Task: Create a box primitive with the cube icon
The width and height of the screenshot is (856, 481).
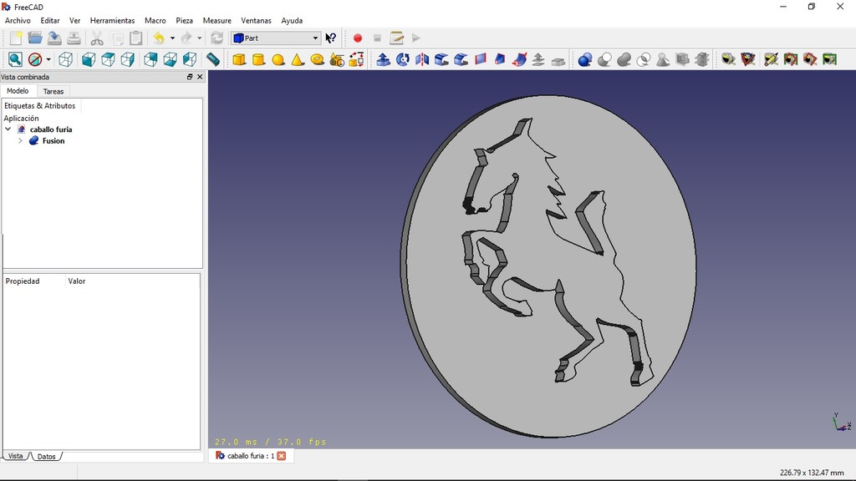Action: click(x=239, y=59)
